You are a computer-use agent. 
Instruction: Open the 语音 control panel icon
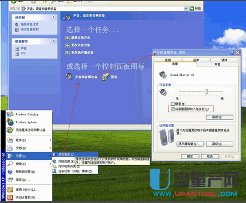point(105,77)
